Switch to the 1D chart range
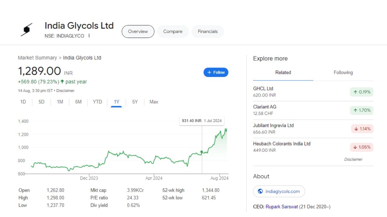The height and width of the screenshot is (217, 387). coord(23,102)
